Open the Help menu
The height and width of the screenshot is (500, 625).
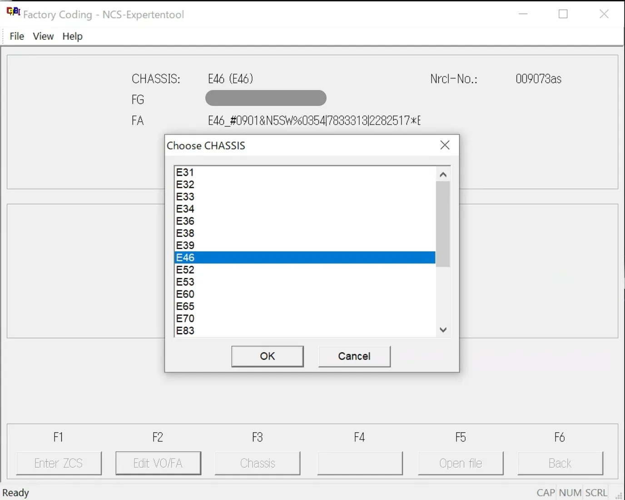click(72, 36)
